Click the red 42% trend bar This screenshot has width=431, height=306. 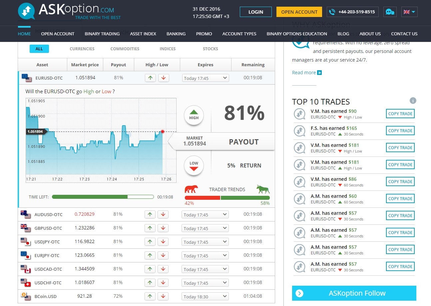203,198
